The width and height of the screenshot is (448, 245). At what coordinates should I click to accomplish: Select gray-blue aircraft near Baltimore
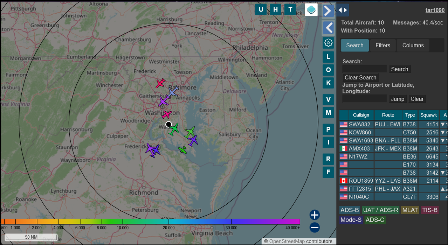tap(172, 92)
